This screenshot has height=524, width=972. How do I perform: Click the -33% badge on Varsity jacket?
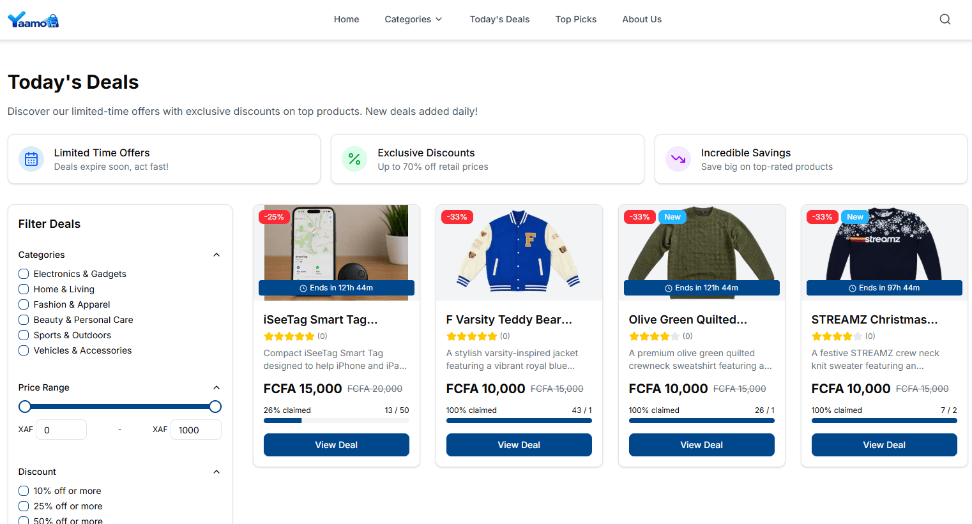(x=457, y=217)
